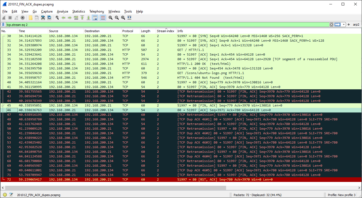Open the Telephony menu
Viewport: 362px width, 198px height.
click(97, 11)
